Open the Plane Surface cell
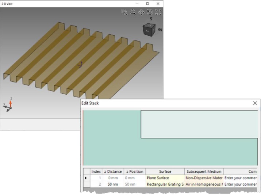Screen dimensions: 261x195 [x=165, y=178]
